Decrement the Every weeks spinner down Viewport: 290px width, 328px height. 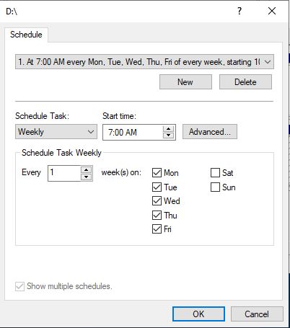[86, 177]
